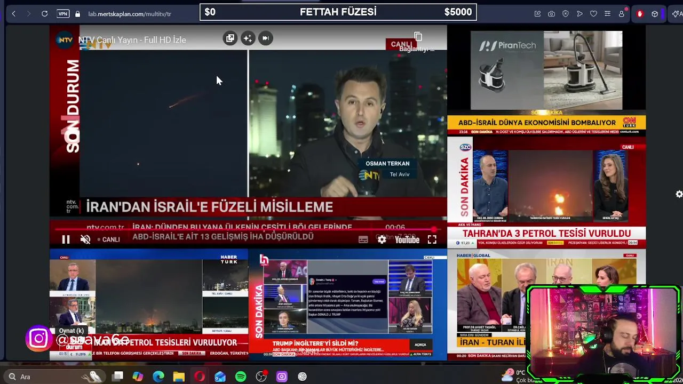Copy link icon on NTV player
The image size is (683, 384).
coord(418,37)
